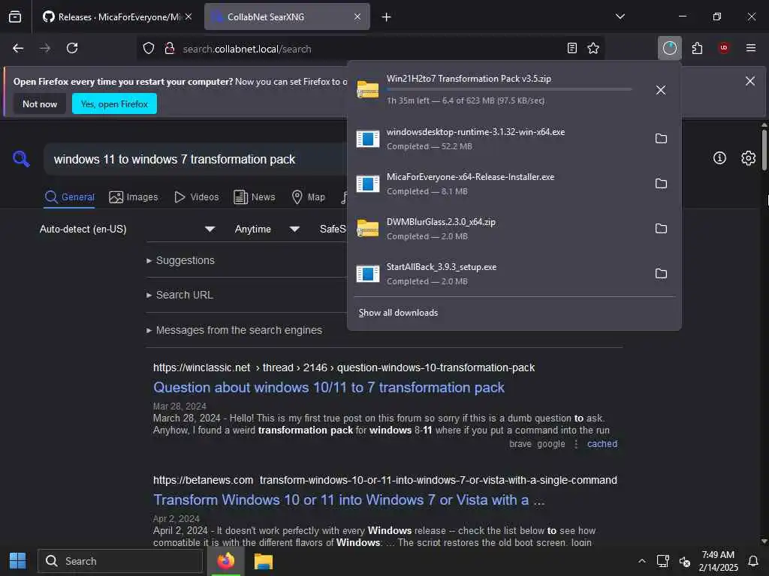This screenshot has width=769, height=576.
Task: Open site security padlock icon
Action: pos(170,48)
